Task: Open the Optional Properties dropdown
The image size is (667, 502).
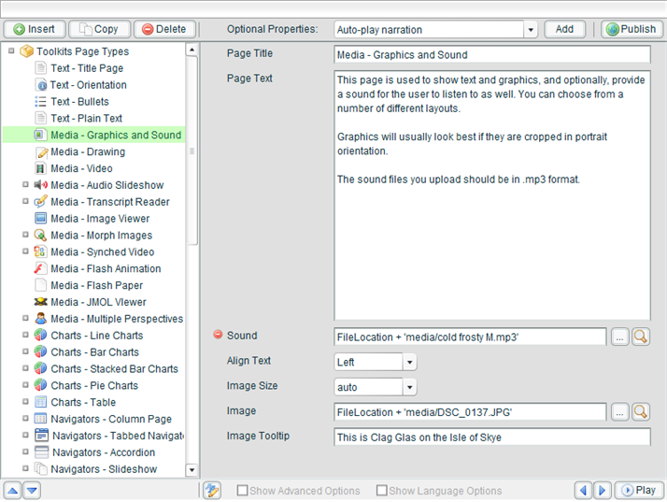Action: (x=531, y=30)
